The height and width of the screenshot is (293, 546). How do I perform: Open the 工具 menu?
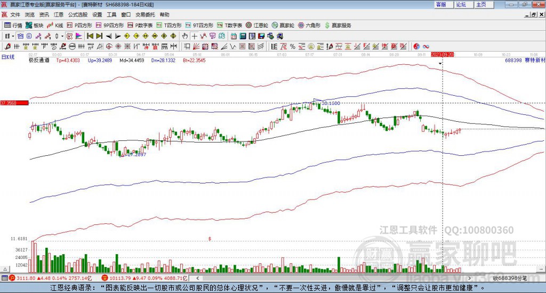point(111,14)
